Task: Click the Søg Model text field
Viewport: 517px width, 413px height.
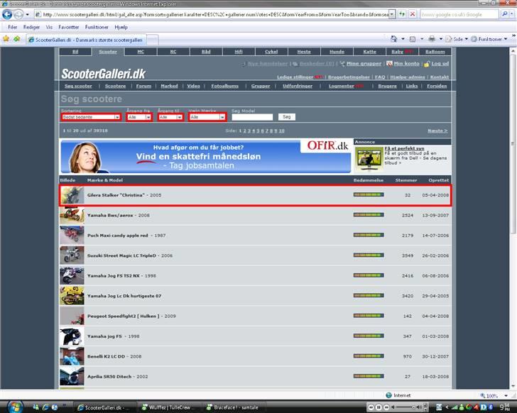Action: point(251,117)
